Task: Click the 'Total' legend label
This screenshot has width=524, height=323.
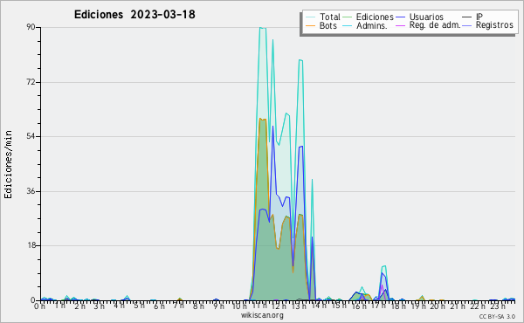Action: (x=330, y=17)
